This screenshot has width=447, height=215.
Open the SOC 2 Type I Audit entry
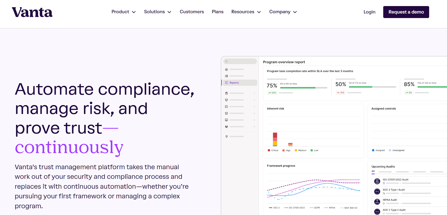click(394, 190)
